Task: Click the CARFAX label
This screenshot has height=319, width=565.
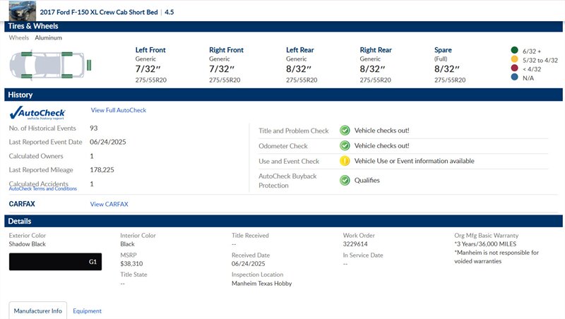Action: tap(22, 204)
